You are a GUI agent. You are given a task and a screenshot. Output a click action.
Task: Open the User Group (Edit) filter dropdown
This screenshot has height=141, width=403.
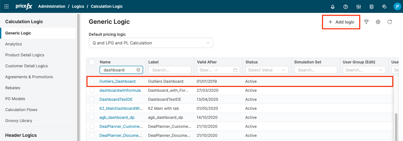pyautogui.click(x=364, y=70)
